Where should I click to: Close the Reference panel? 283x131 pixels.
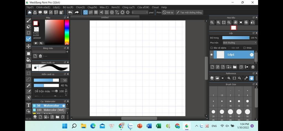(x=256, y=73)
